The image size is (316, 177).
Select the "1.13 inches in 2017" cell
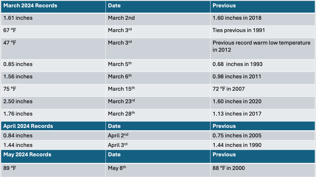point(237,114)
